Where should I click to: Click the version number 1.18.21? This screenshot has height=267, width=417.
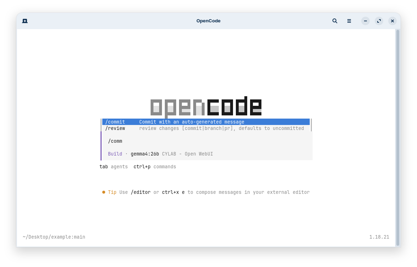pyautogui.click(x=379, y=237)
